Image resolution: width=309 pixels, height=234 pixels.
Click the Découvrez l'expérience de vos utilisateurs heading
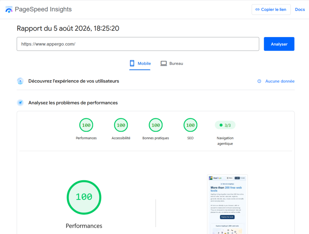pos(74,81)
